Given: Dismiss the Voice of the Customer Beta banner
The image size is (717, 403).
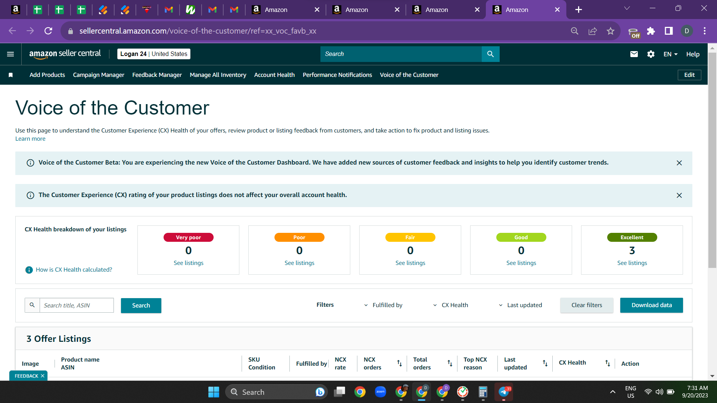Looking at the screenshot, I should [679, 163].
